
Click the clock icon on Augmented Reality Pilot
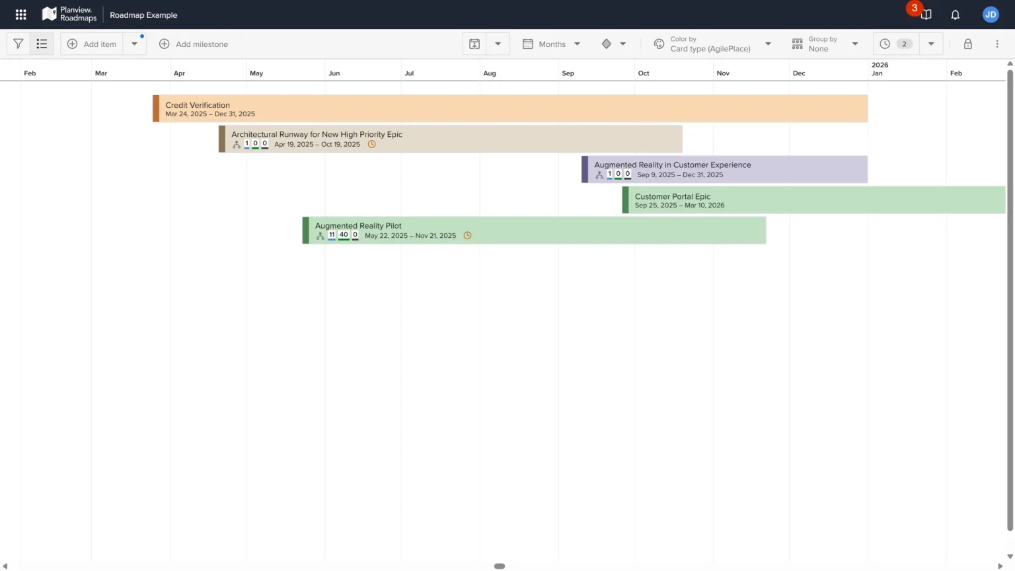pyautogui.click(x=467, y=235)
